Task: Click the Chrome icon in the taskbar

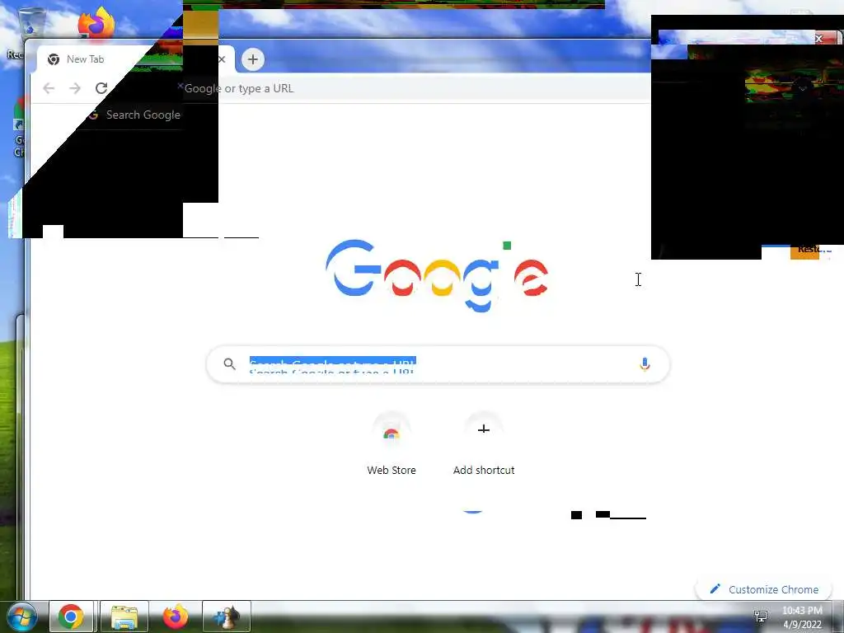Action: [x=71, y=617]
